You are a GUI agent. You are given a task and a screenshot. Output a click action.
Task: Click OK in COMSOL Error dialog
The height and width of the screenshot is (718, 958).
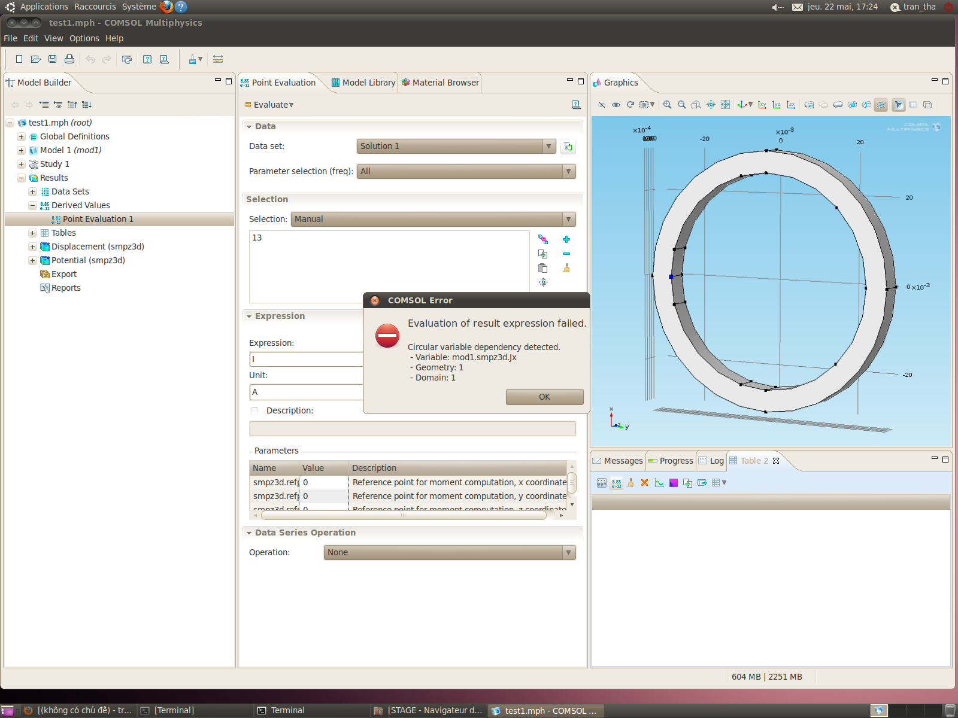click(544, 397)
